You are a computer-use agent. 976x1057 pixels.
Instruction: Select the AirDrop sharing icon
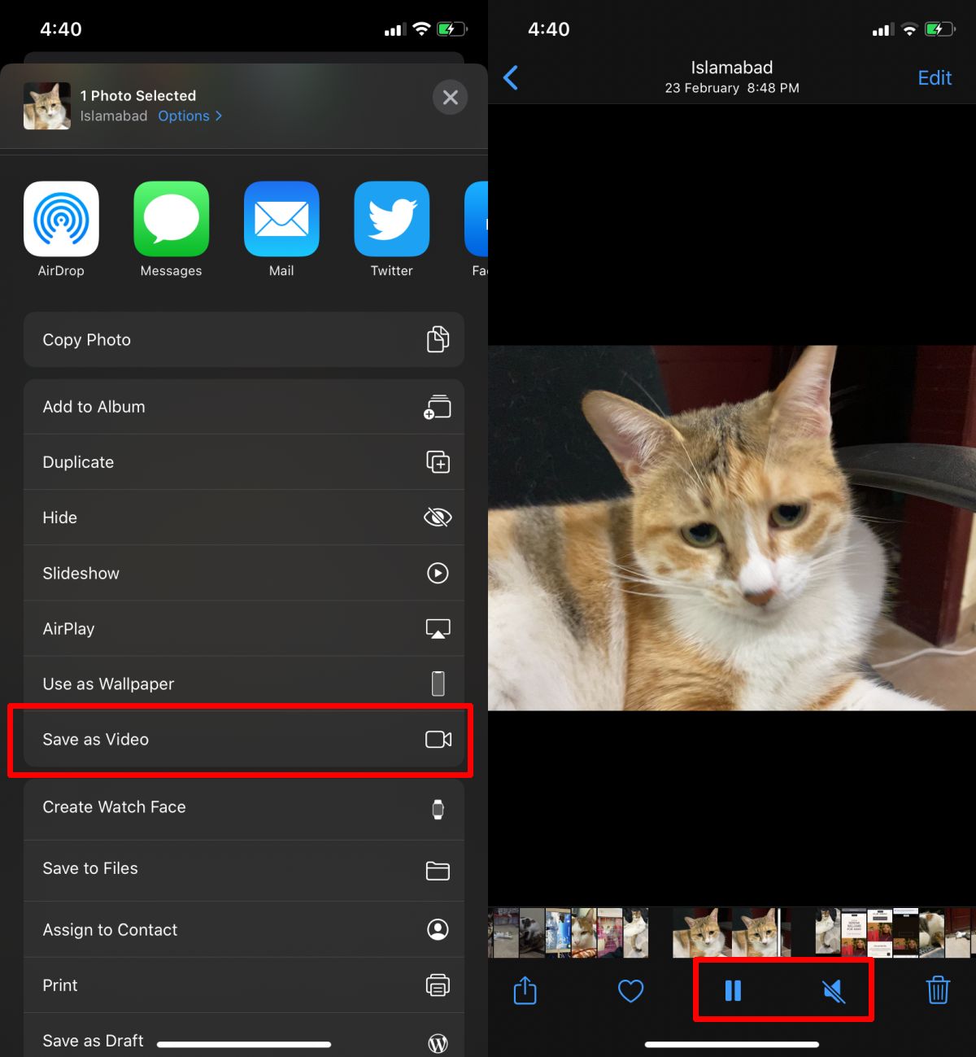[x=61, y=218]
